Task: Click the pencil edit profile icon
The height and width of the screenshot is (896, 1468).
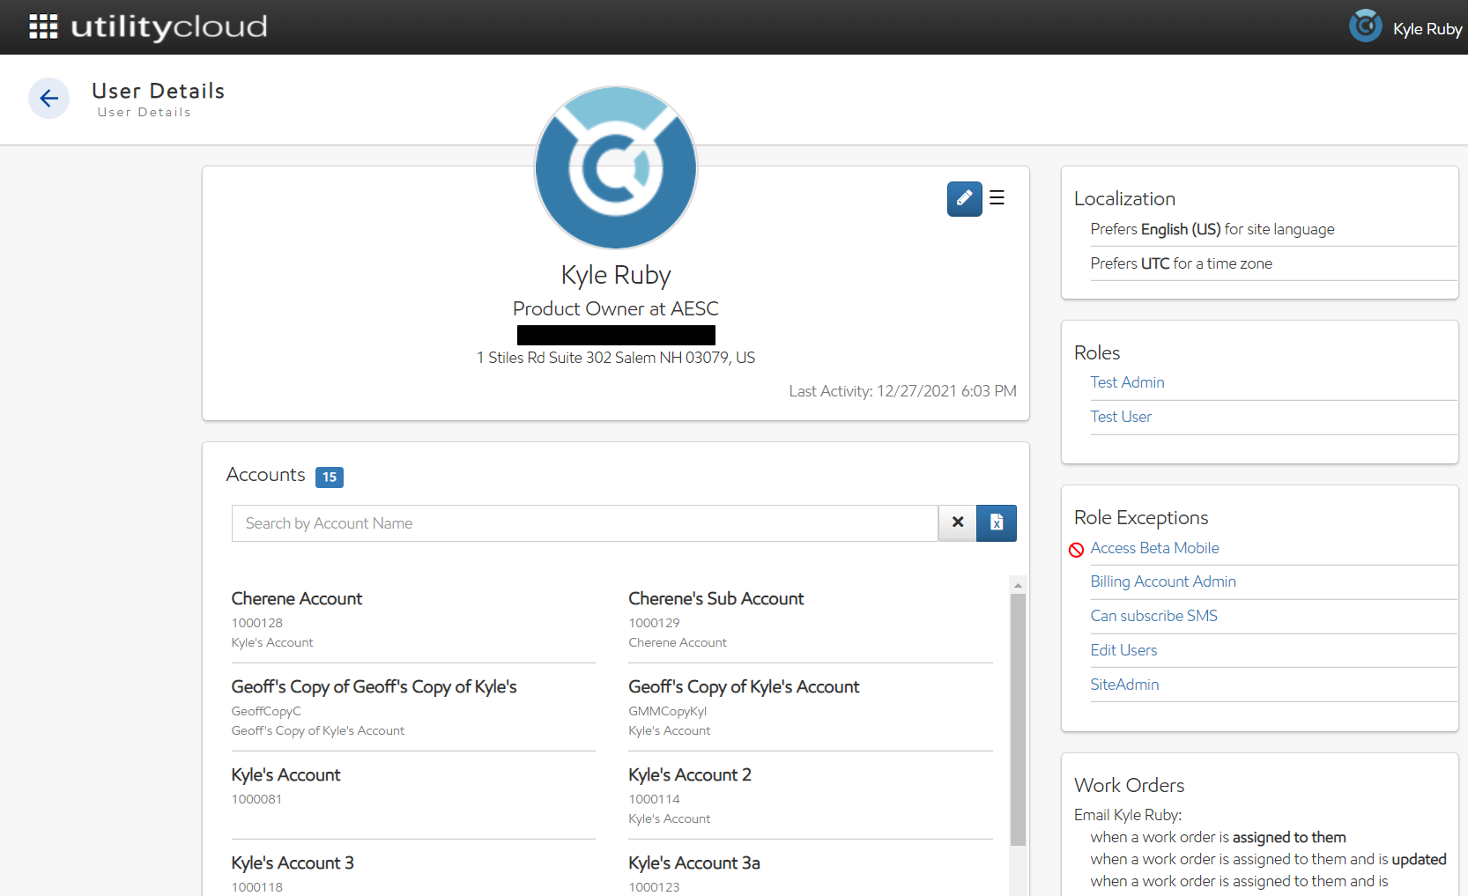Action: [964, 198]
